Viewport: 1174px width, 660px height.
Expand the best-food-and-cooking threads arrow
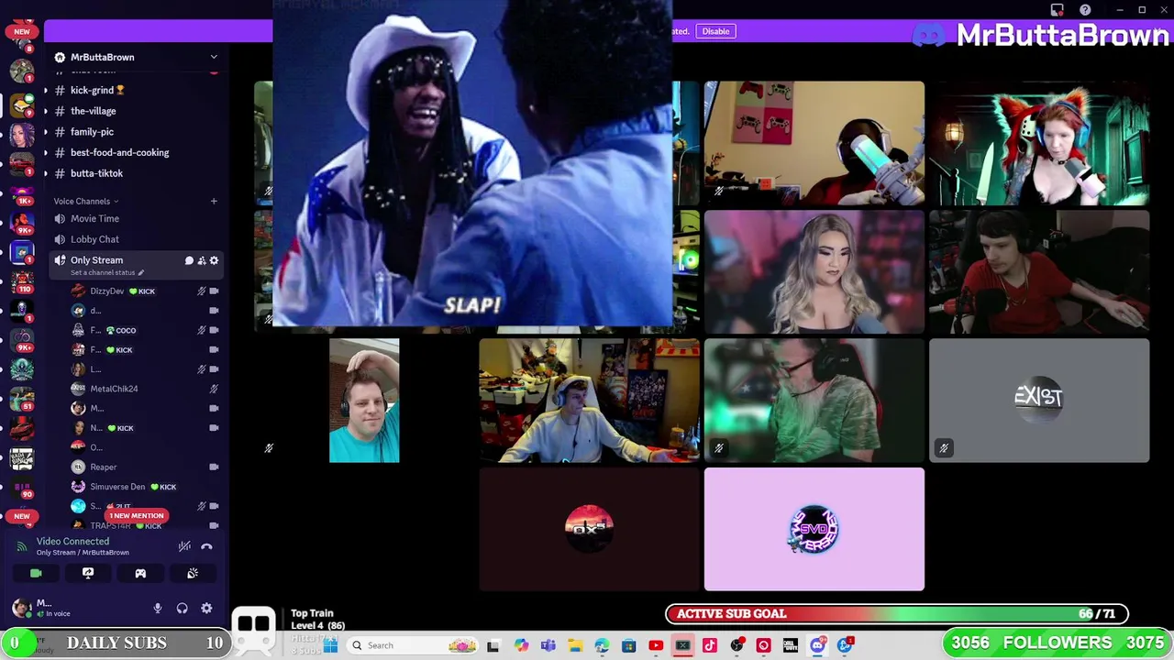pyautogui.click(x=45, y=152)
